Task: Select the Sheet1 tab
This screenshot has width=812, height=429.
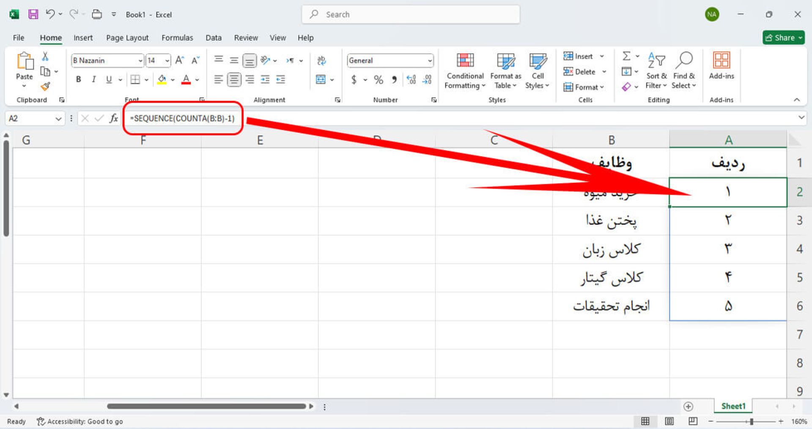Action: 732,406
